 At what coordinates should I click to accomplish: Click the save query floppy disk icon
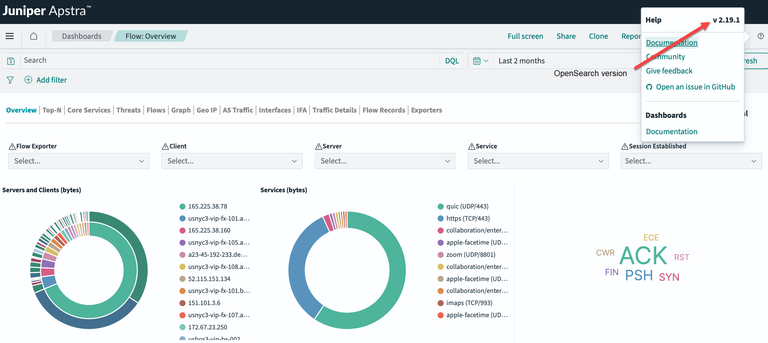(11, 60)
